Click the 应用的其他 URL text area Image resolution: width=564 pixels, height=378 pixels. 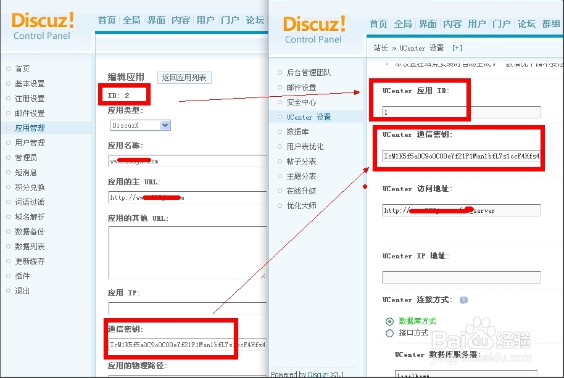point(187,252)
